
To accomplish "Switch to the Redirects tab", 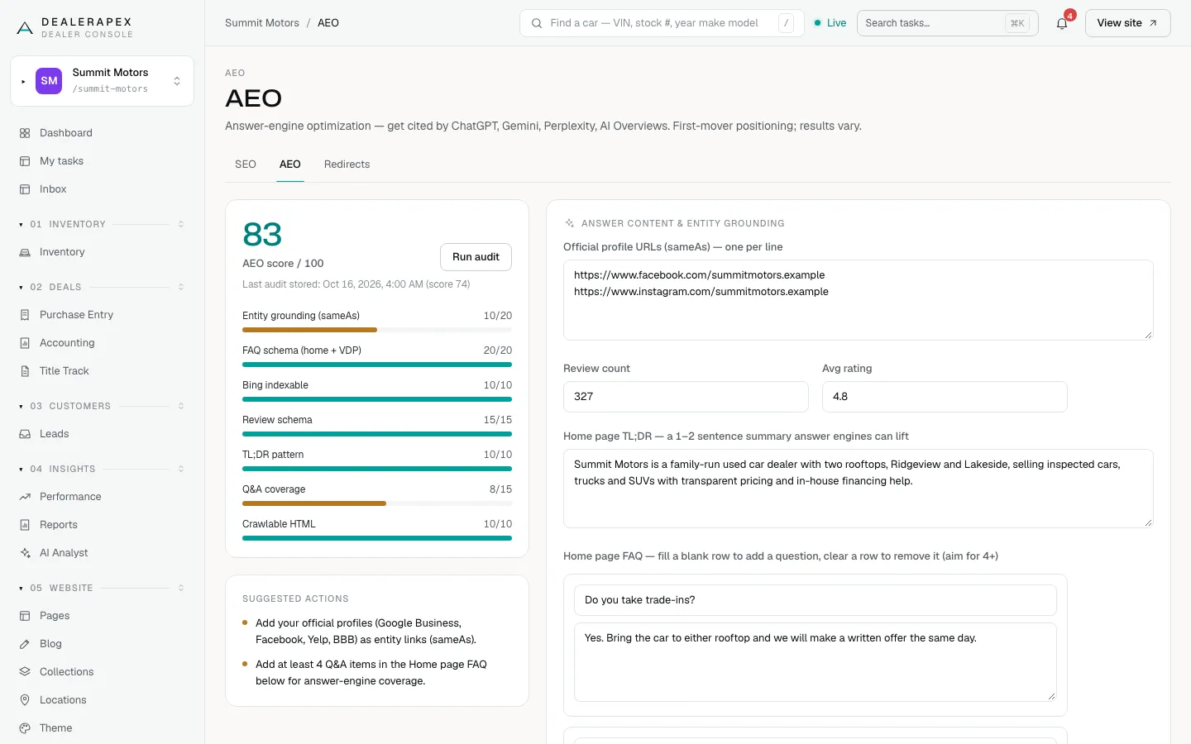I will pos(347,165).
